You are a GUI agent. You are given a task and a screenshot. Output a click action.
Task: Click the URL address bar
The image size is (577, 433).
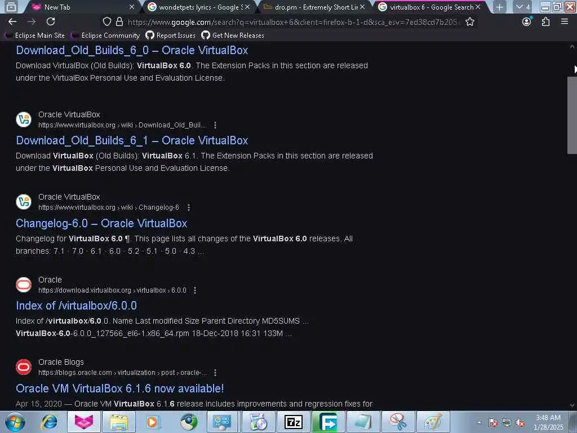(292, 22)
